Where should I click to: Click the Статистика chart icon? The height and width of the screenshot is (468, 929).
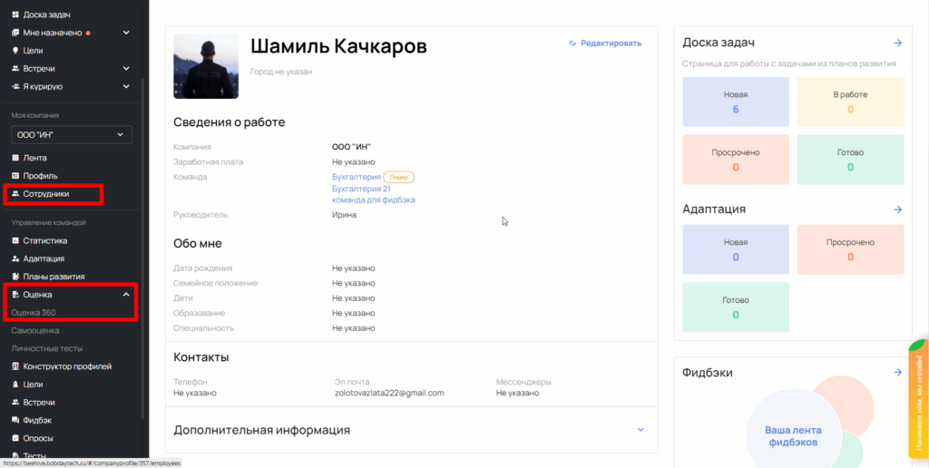[x=15, y=241]
